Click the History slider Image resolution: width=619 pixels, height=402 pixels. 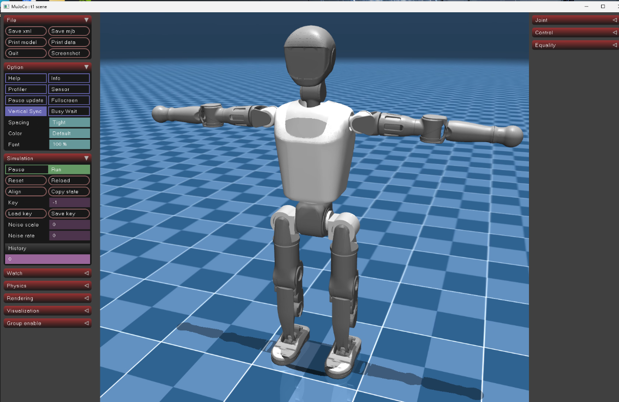pyautogui.click(x=48, y=259)
